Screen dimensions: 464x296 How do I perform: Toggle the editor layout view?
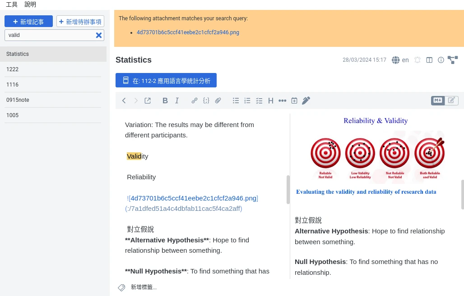(429, 60)
